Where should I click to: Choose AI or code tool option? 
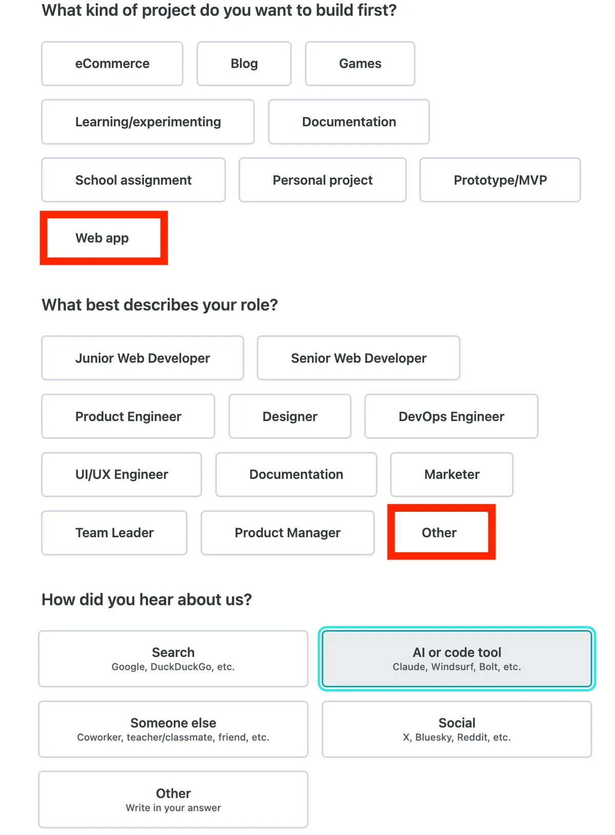pyautogui.click(x=457, y=659)
